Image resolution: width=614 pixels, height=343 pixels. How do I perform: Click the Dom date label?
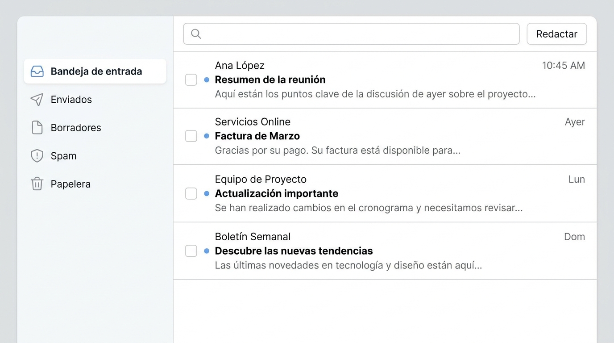(x=574, y=237)
